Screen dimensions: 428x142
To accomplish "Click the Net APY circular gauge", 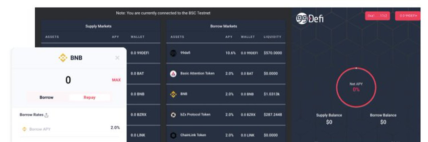I will pyautogui.click(x=356, y=87).
